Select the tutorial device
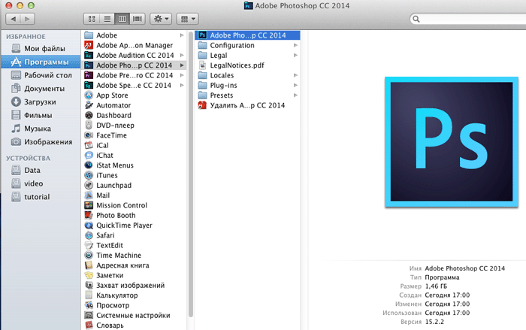This screenshot has height=330, width=526. point(41,197)
